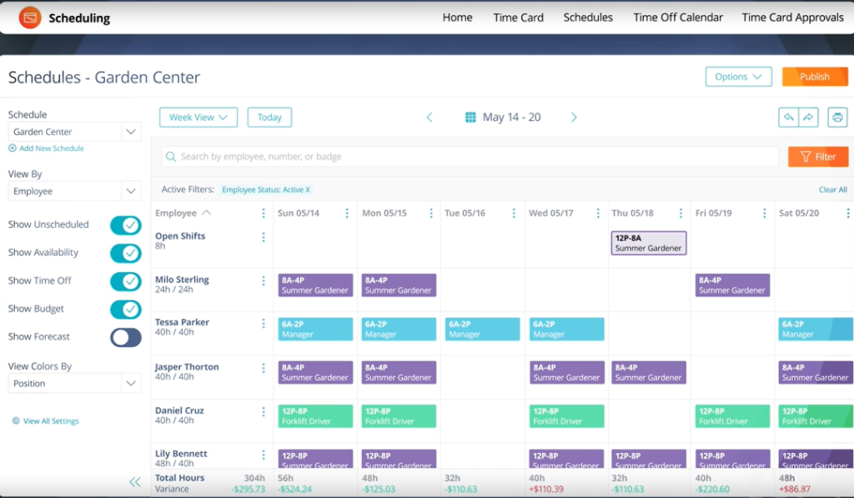This screenshot has height=498, width=854.
Task: Expand the View Colors By Position dropdown
Action: pos(75,384)
